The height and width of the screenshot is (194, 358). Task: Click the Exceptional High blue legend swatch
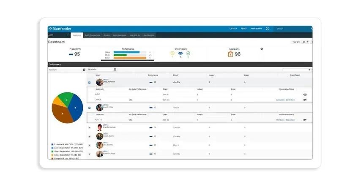52,144
